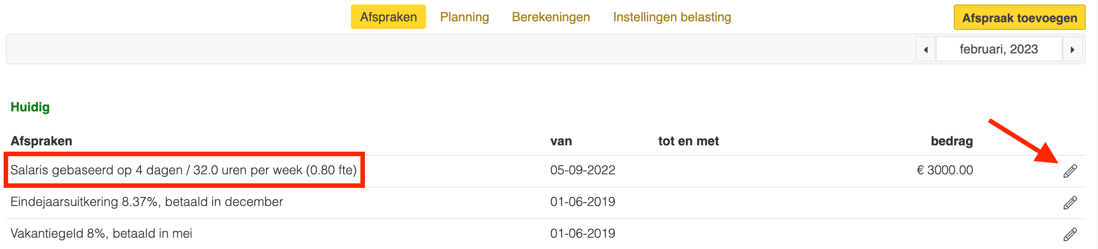Open the februari, 2023 month picker
This screenshot has height=249, width=1098.
pos(999,49)
